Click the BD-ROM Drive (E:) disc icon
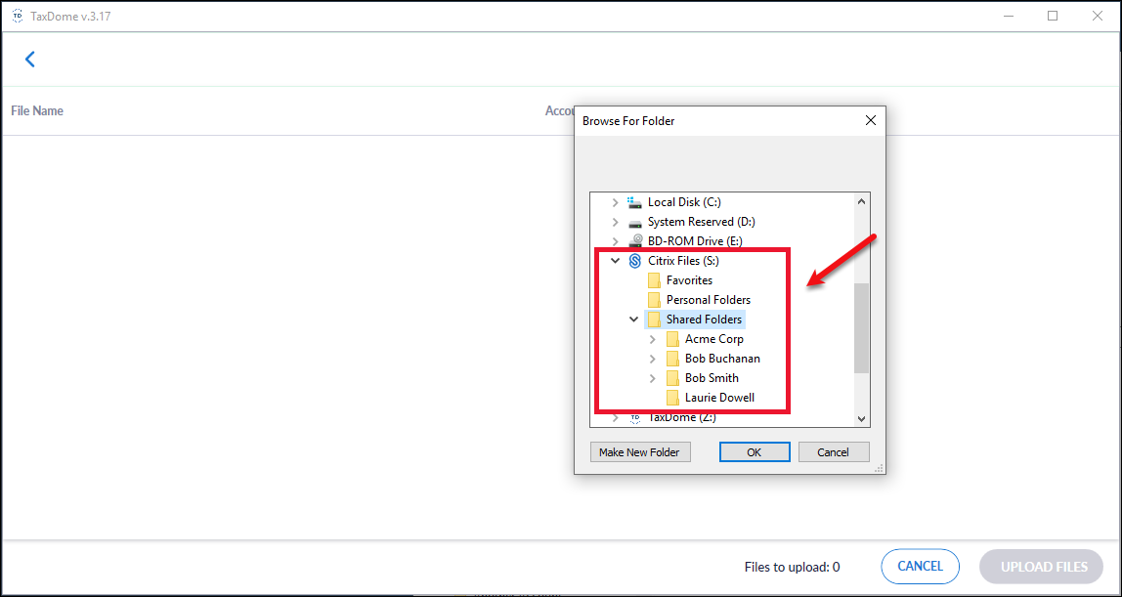1122x597 pixels. (x=635, y=241)
